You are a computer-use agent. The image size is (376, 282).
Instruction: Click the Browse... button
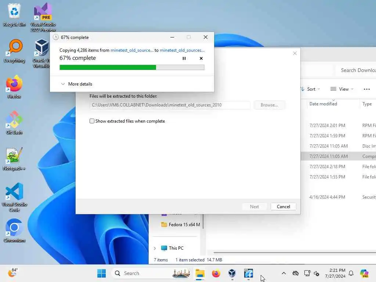[269, 105]
